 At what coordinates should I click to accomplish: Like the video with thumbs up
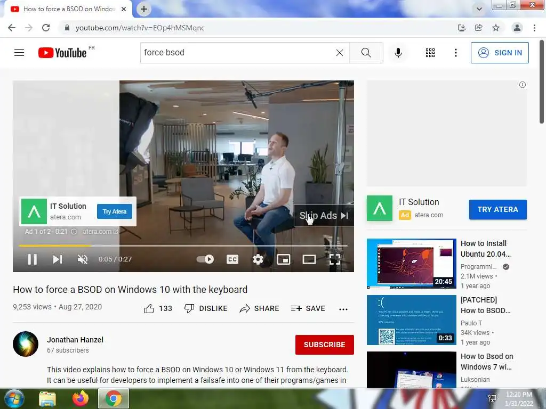149,308
